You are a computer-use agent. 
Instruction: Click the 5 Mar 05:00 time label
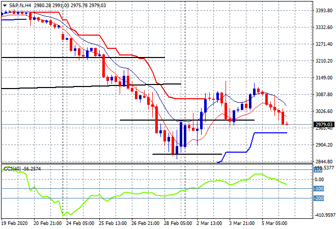274,223
